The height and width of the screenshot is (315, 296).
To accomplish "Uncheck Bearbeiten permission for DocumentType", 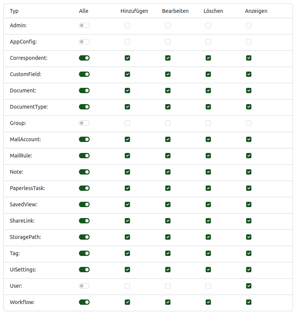I will pos(168,107).
